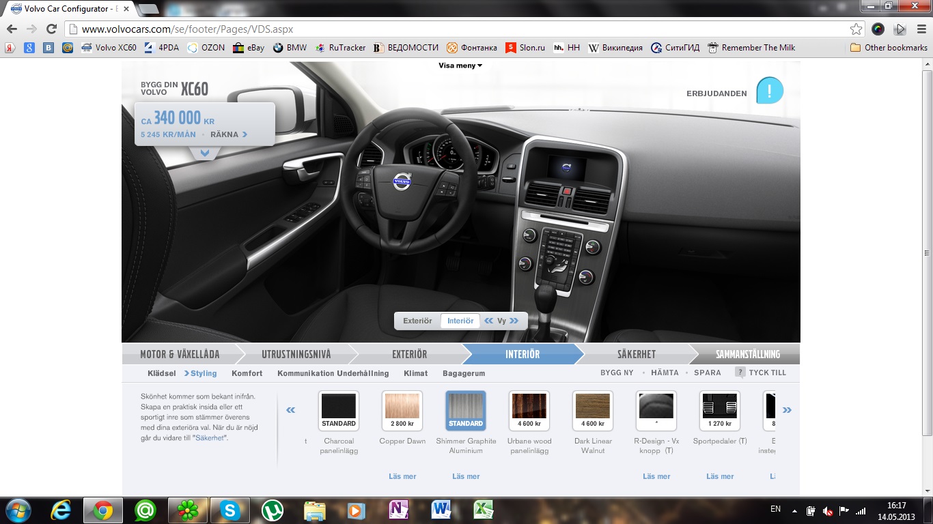Viewport: 933px width, 524px height.
Task: Rotate view with right double-arrow icon
Action: (x=514, y=321)
